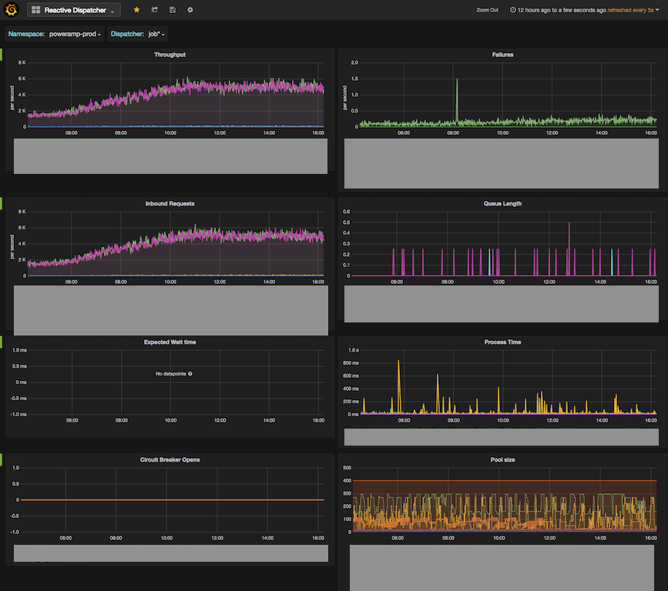This screenshot has width=668, height=591.
Task: Open the Reactive Dispatcher dashboard picker
Action: (74, 10)
